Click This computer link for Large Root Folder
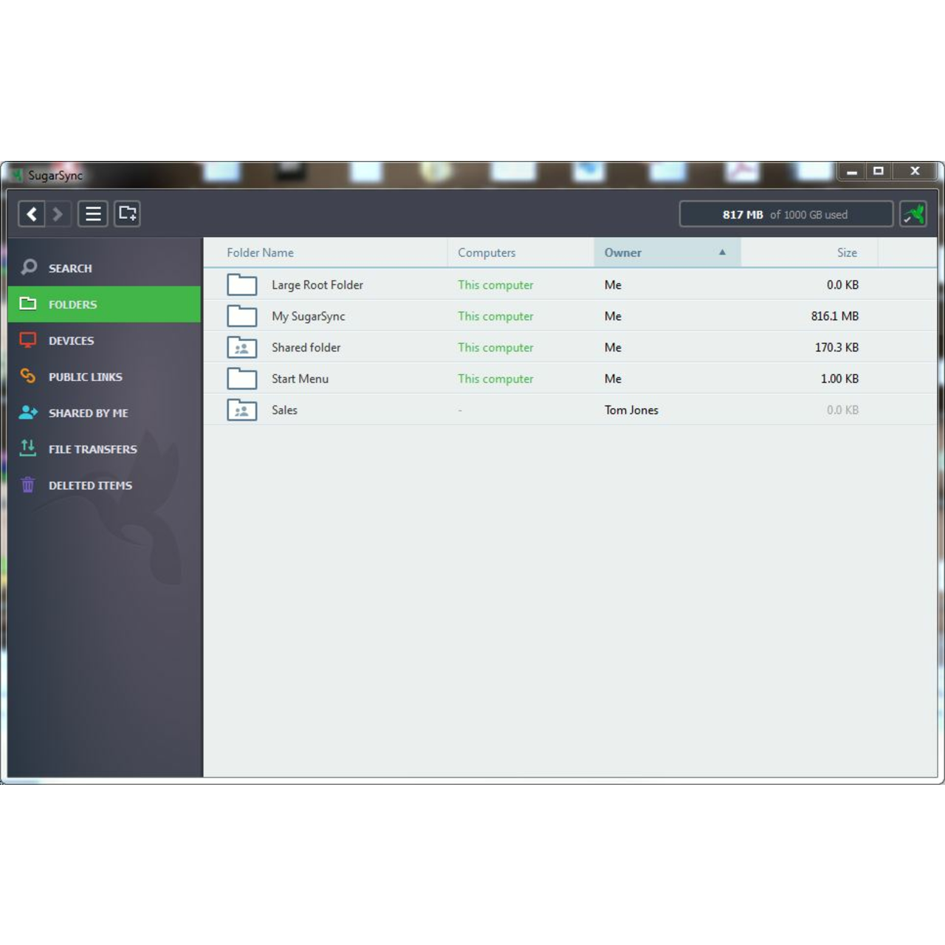Image resolution: width=945 pixels, height=945 pixels. pos(495,285)
